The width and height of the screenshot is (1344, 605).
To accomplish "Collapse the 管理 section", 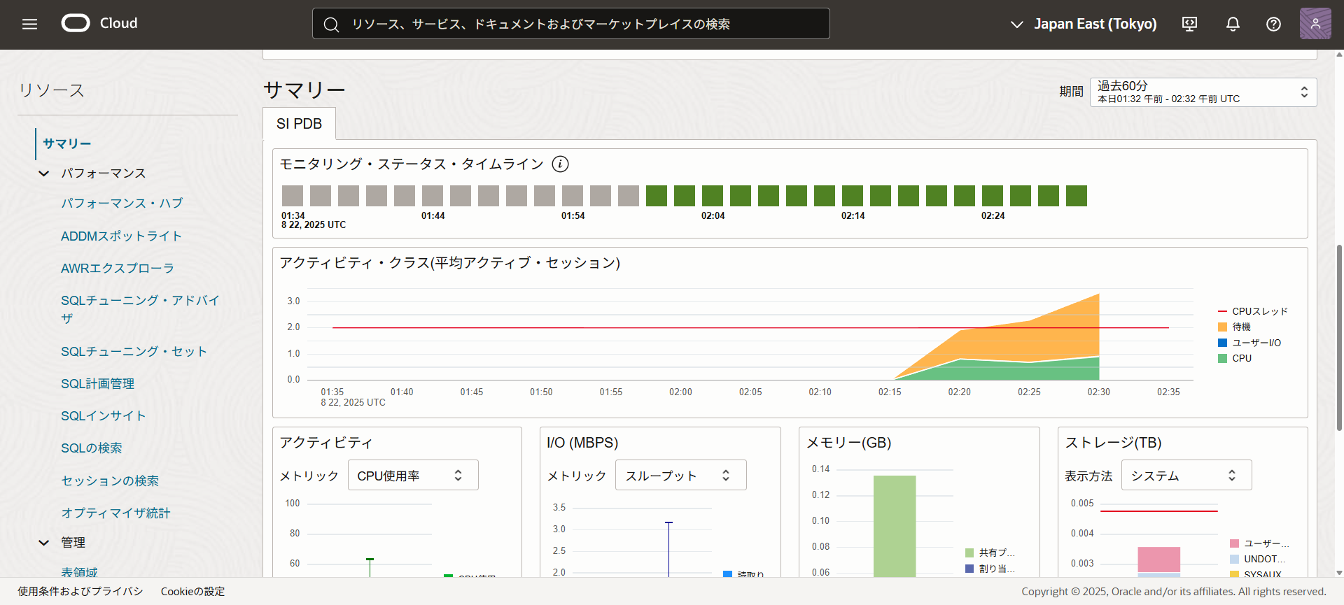I will click(x=44, y=543).
